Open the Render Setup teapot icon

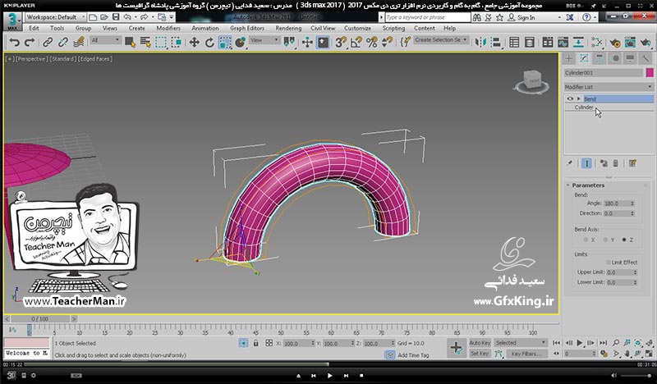point(614,43)
